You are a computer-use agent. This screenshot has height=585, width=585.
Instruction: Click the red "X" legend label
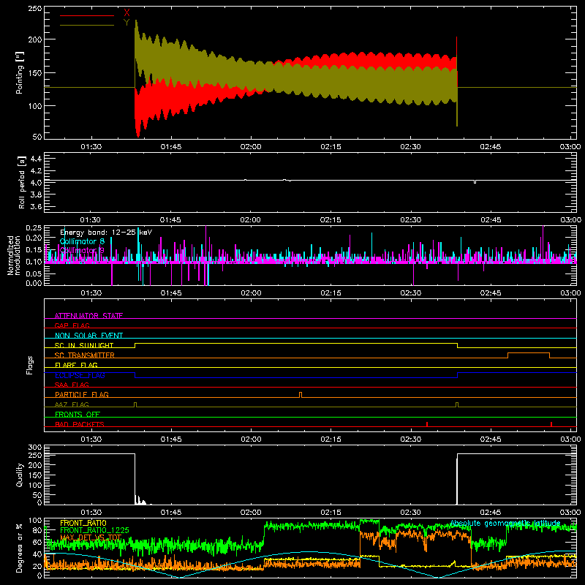(127, 13)
